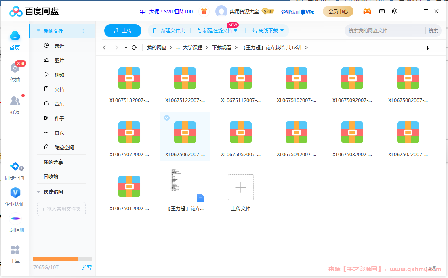The width and height of the screenshot is (448, 278).
Task: Deselect the checked XL0675062007 archive
Action: coord(167,118)
